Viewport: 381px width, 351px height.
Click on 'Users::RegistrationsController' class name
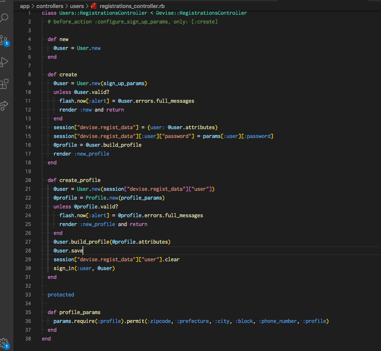click(x=103, y=13)
